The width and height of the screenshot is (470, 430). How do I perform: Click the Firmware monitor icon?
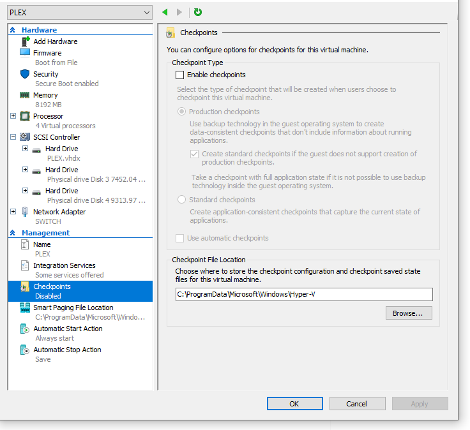25,53
